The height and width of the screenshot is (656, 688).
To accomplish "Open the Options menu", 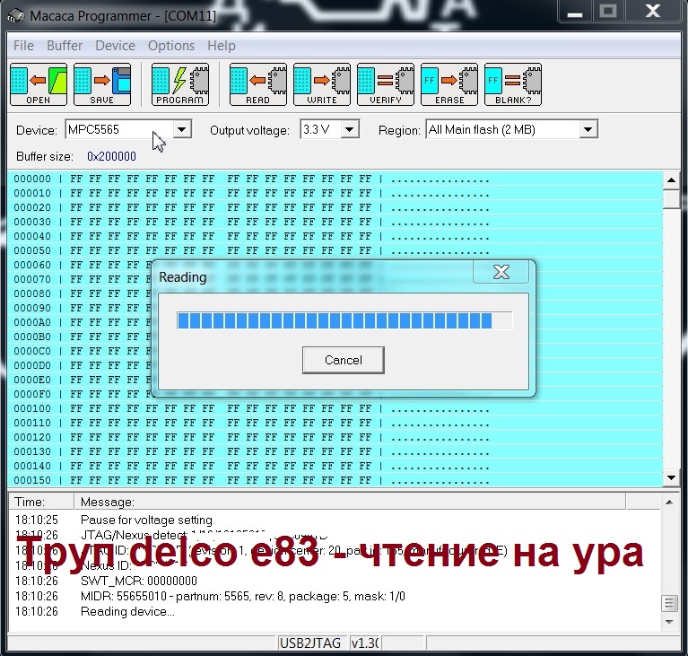I will point(171,46).
